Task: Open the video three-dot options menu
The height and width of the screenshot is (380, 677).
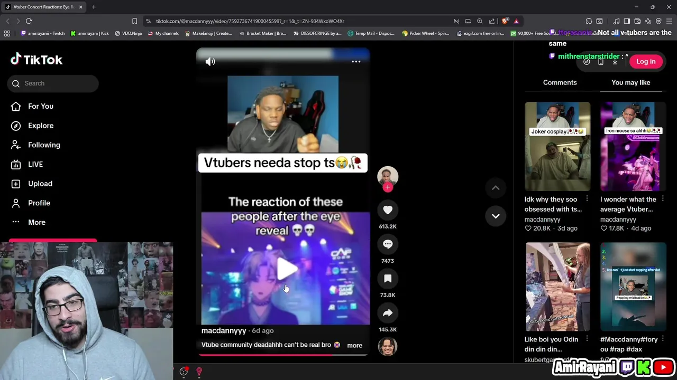Action: pyautogui.click(x=356, y=62)
